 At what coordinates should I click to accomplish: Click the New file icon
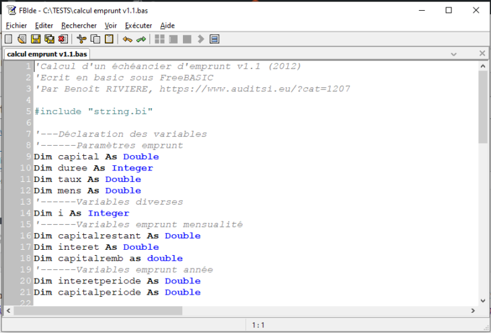(9, 40)
